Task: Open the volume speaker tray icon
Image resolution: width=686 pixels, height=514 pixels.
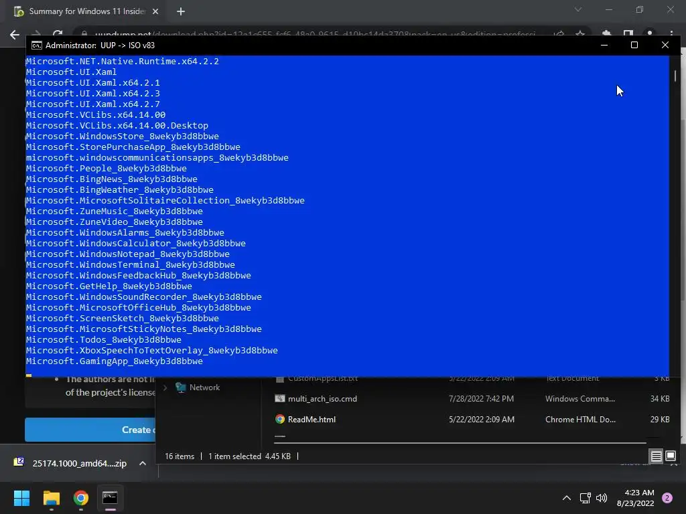Action: tap(602, 498)
